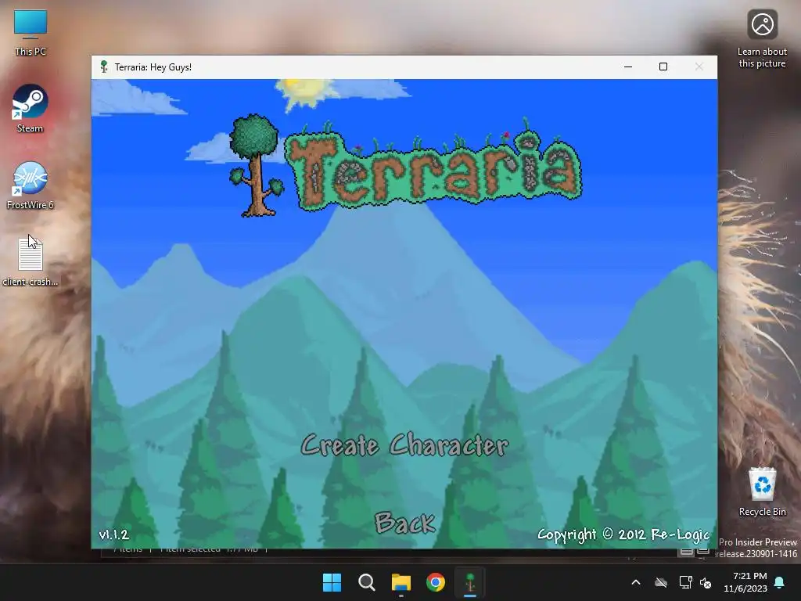The height and width of the screenshot is (601, 801).
Task: Maximize the Terraria window
Action: [x=663, y=67]
